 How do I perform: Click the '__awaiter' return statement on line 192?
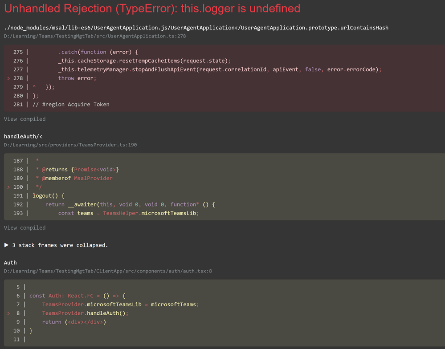click(x=130, y=204)
